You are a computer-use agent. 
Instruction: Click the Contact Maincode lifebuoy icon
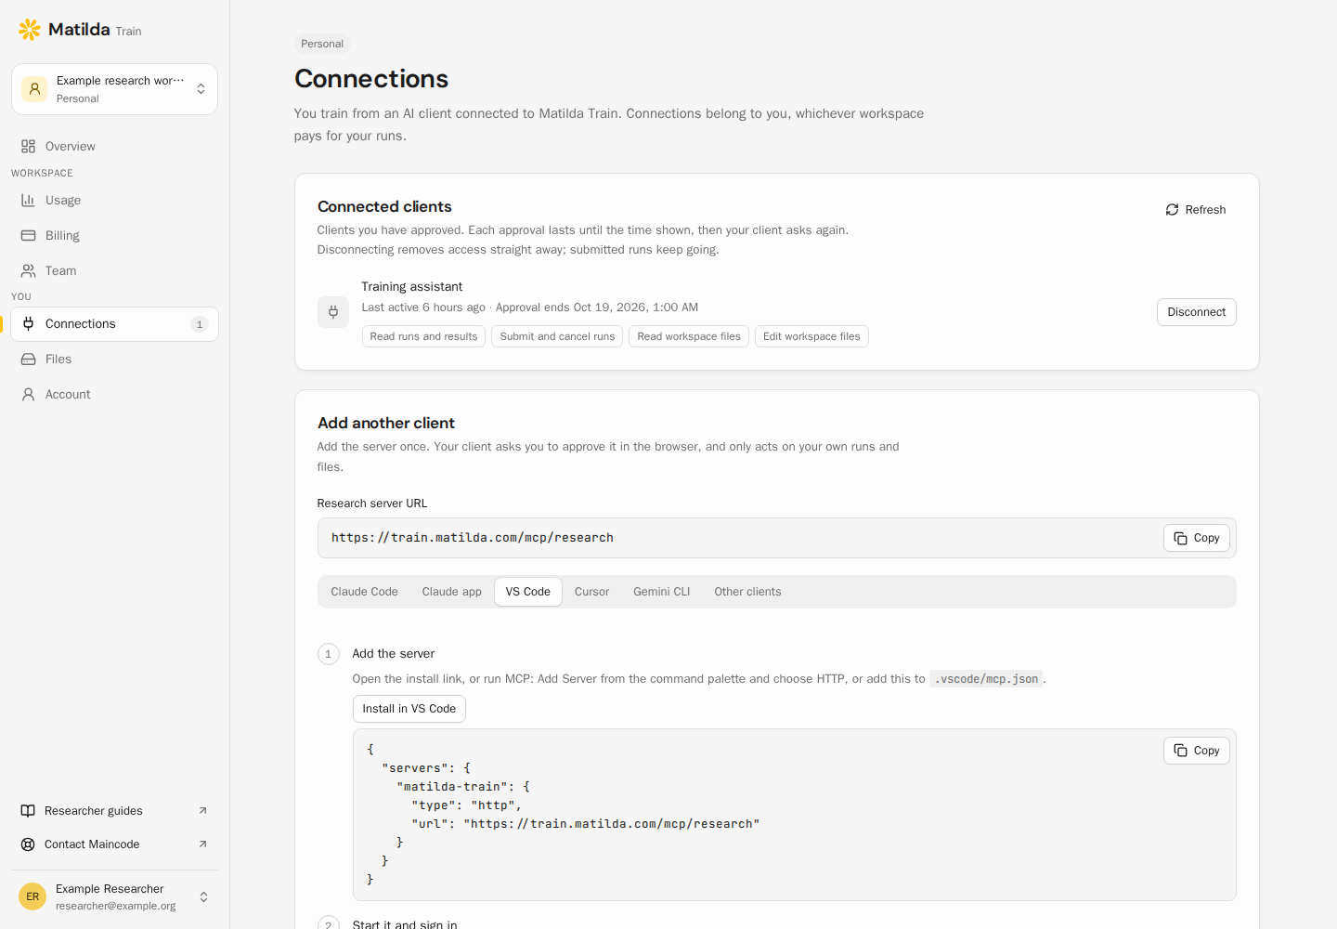tap(28, 844)
